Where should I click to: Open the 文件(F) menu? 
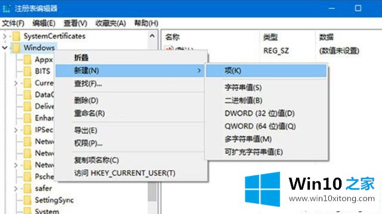[x=13, y=23]
